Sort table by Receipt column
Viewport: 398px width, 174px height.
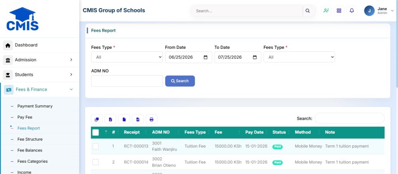coord(135,132)
